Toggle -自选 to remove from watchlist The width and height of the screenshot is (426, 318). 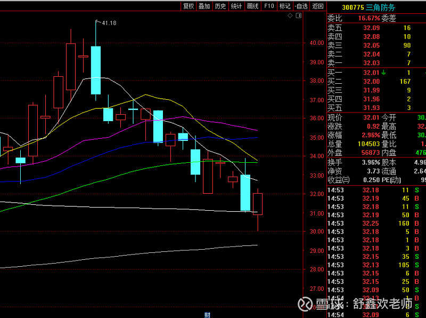pyautogui.click(x=301, y=6)
